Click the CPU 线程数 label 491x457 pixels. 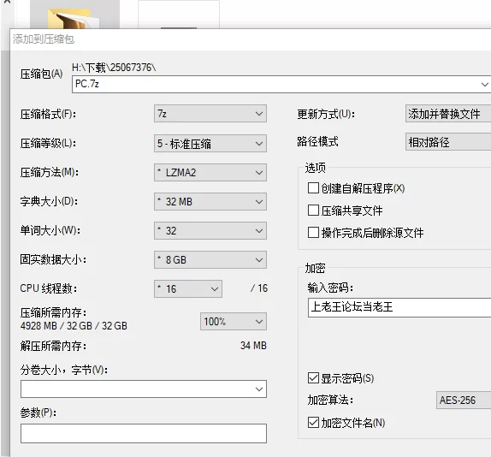[x=48, y=288]
